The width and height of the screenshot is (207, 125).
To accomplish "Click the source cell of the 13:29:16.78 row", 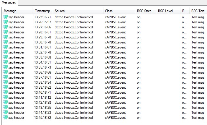I will [74, 37].
